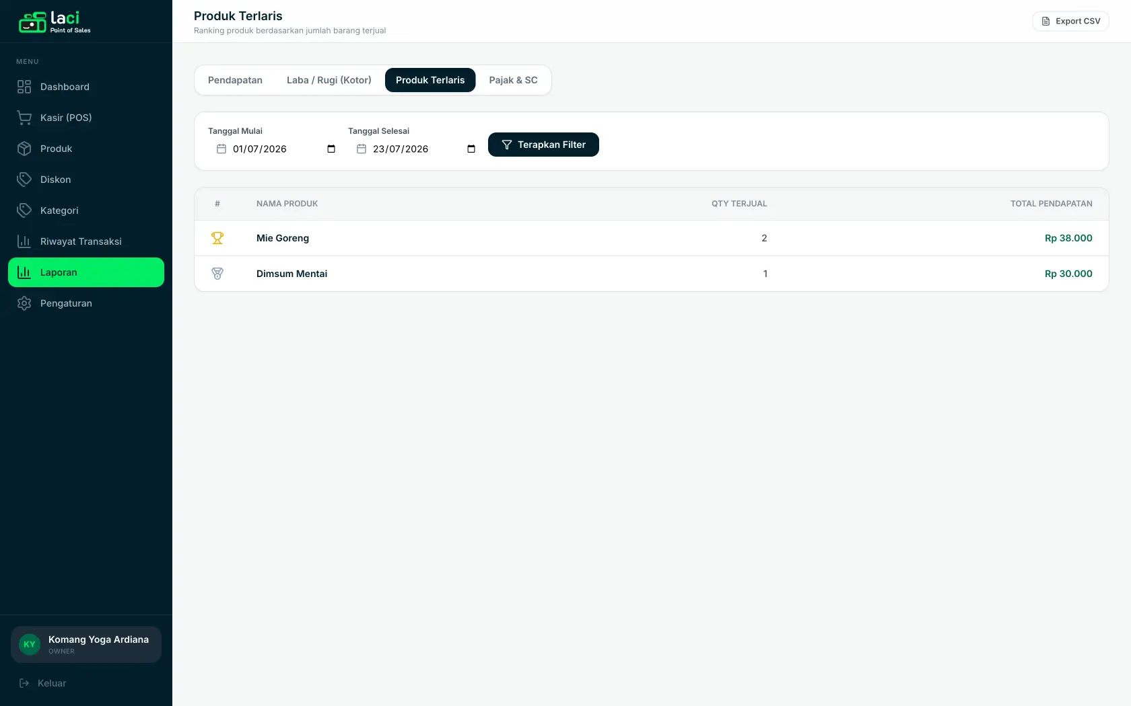Navigate to the Kategori page
1131x706 pixels.
click(86, 210)
